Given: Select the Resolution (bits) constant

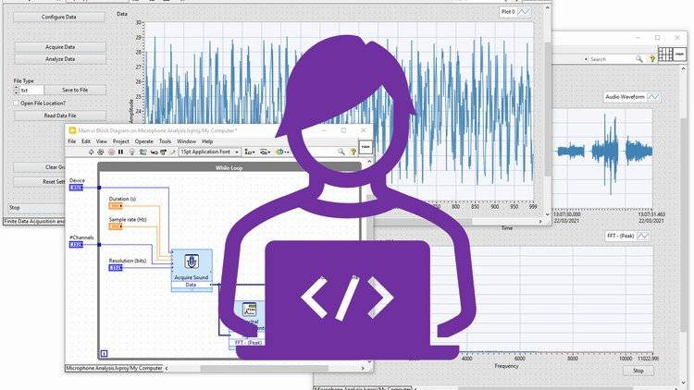Looking at the screenshot, I should coord(116,268).
